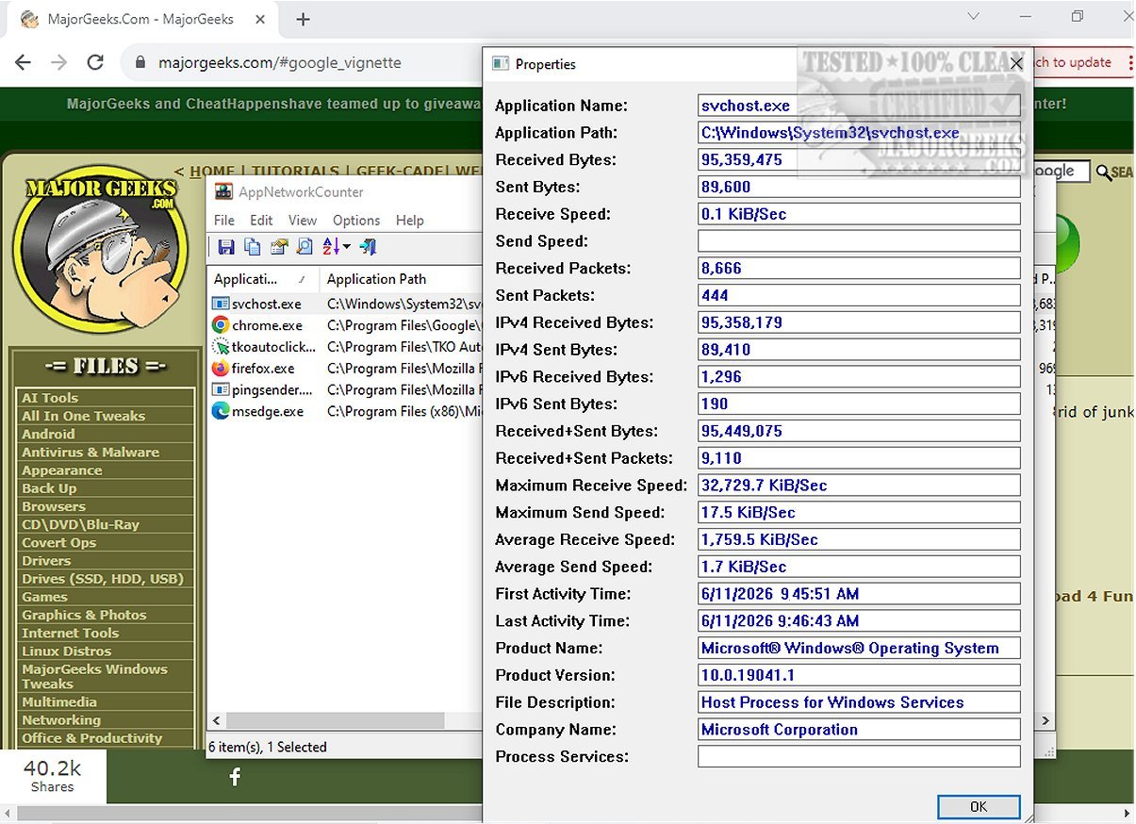
Task: Click the empty Process Services field
Action: coord(859,757)
